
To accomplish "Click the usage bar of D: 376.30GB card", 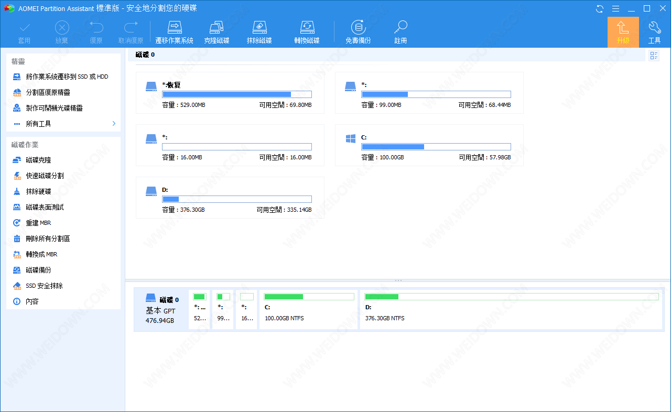I will click(x=237, y=199).
